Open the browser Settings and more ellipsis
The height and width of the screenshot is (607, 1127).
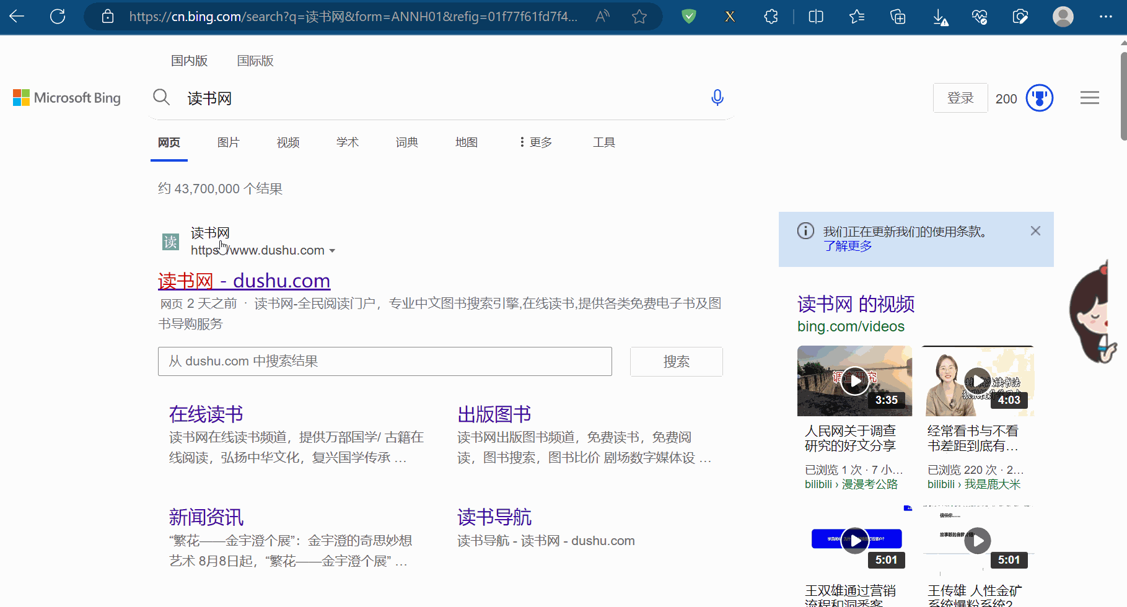point(1105,17)
